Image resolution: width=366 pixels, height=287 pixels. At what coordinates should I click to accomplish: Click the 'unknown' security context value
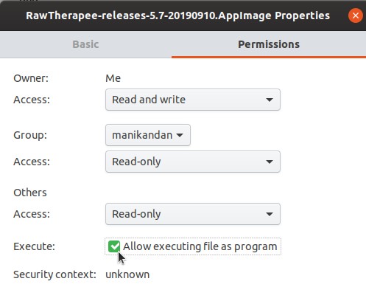coord(127,274)
